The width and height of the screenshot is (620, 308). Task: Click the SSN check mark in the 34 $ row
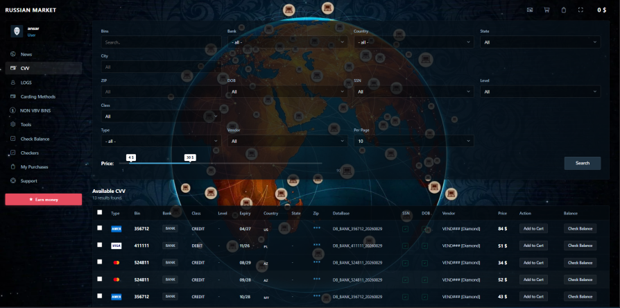405,263
